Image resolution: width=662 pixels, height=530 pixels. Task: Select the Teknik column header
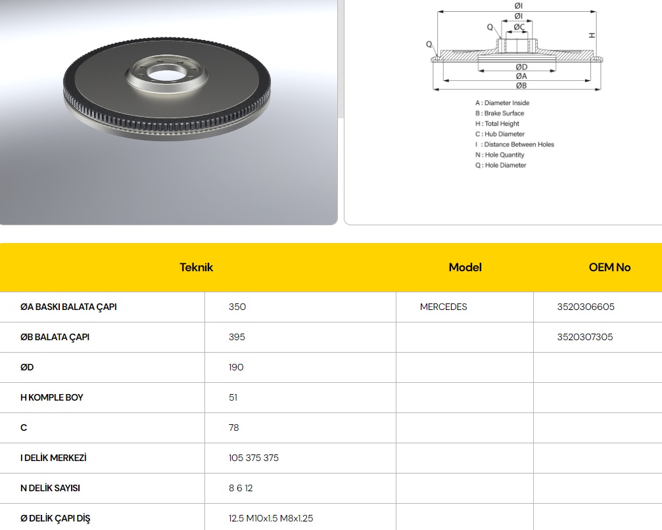(x=196, y=267)
